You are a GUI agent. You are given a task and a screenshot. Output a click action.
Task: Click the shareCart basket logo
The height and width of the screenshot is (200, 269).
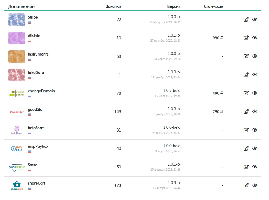17,185
